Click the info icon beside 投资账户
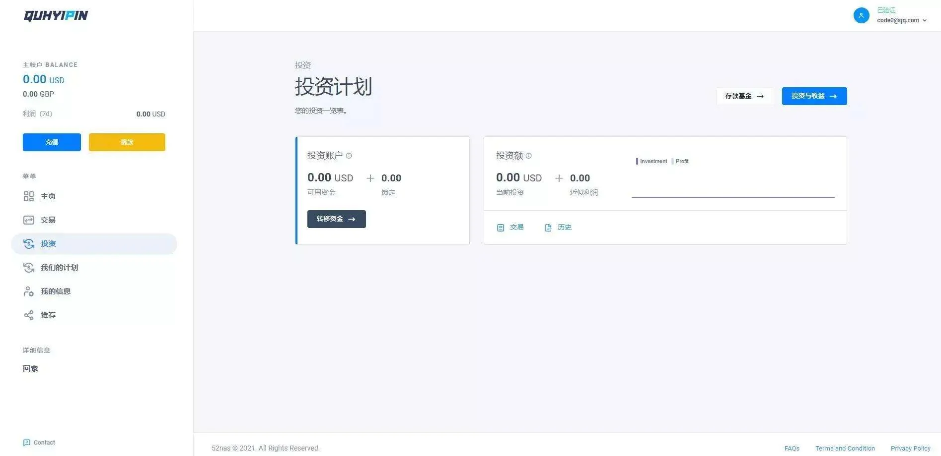 click(349, 156)
